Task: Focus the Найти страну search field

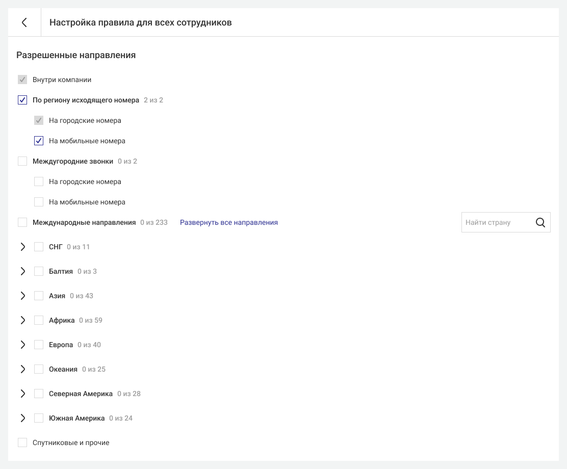Action: [x=495, y=222]
